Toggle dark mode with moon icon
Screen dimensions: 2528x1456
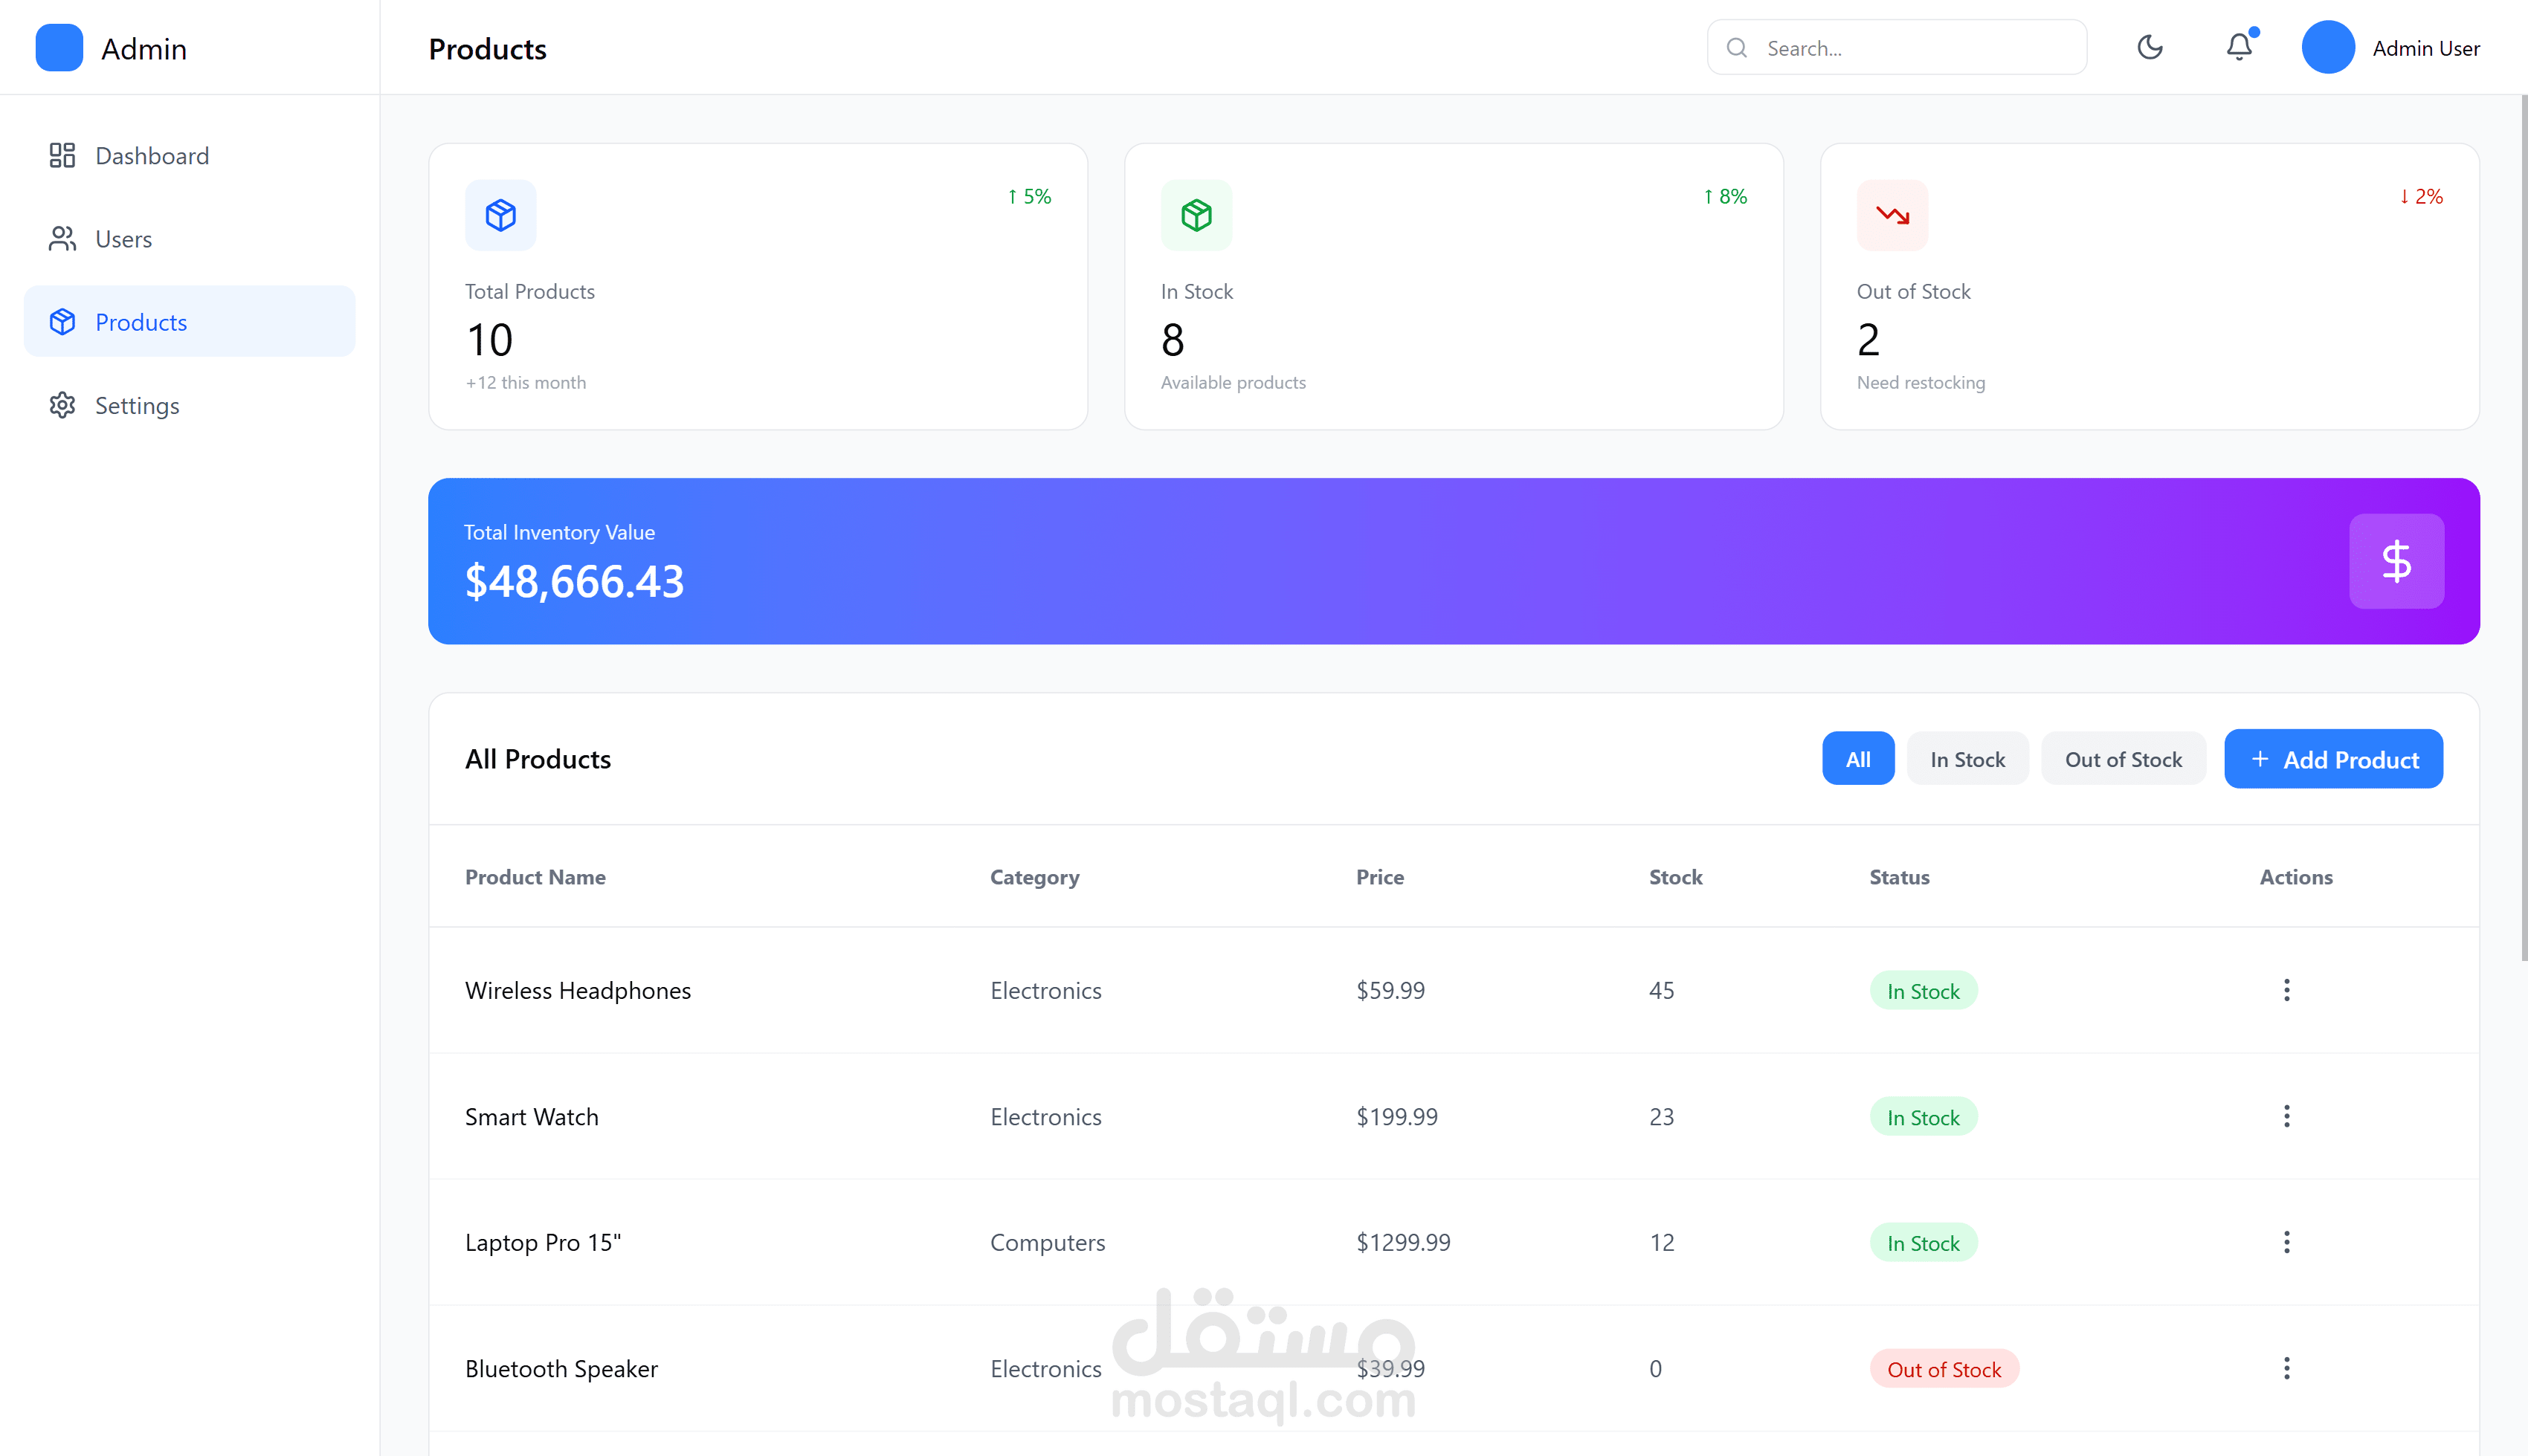pyautogui.click(x=2149, y=47)
